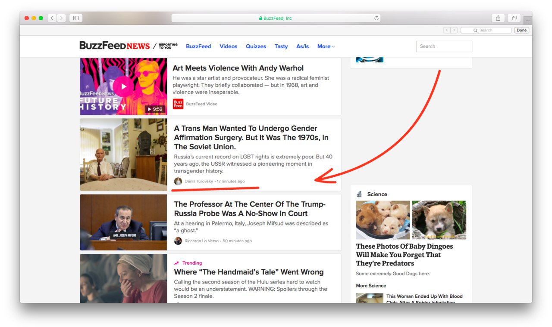Screen dimensions: 552x327
Task: Open the As/Is nav link
Action: (x=302, y=46)
